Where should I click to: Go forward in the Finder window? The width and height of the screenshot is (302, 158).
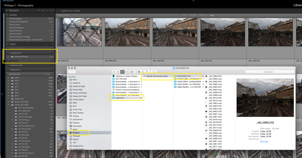74,72
